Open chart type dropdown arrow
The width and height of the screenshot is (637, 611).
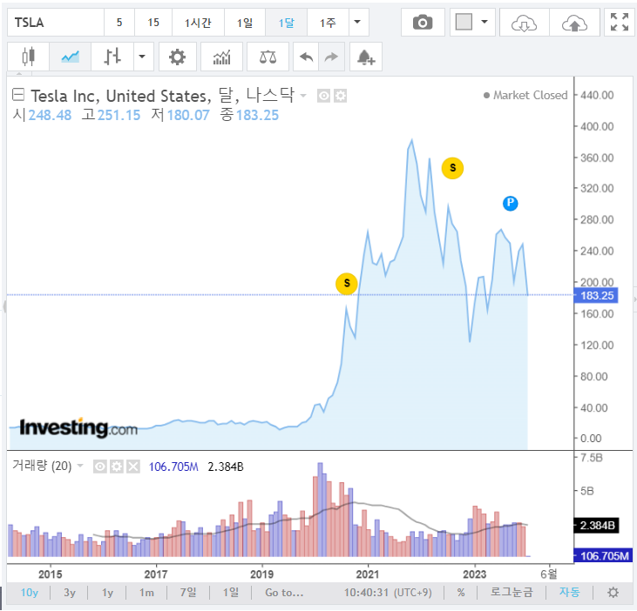[143, 57]
